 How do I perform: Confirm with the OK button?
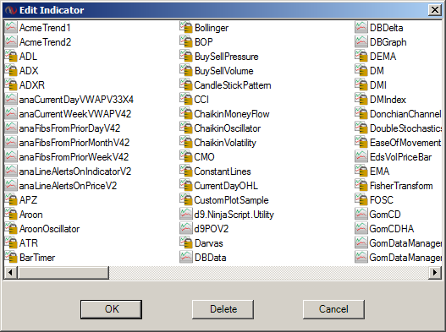coord(111,309)
